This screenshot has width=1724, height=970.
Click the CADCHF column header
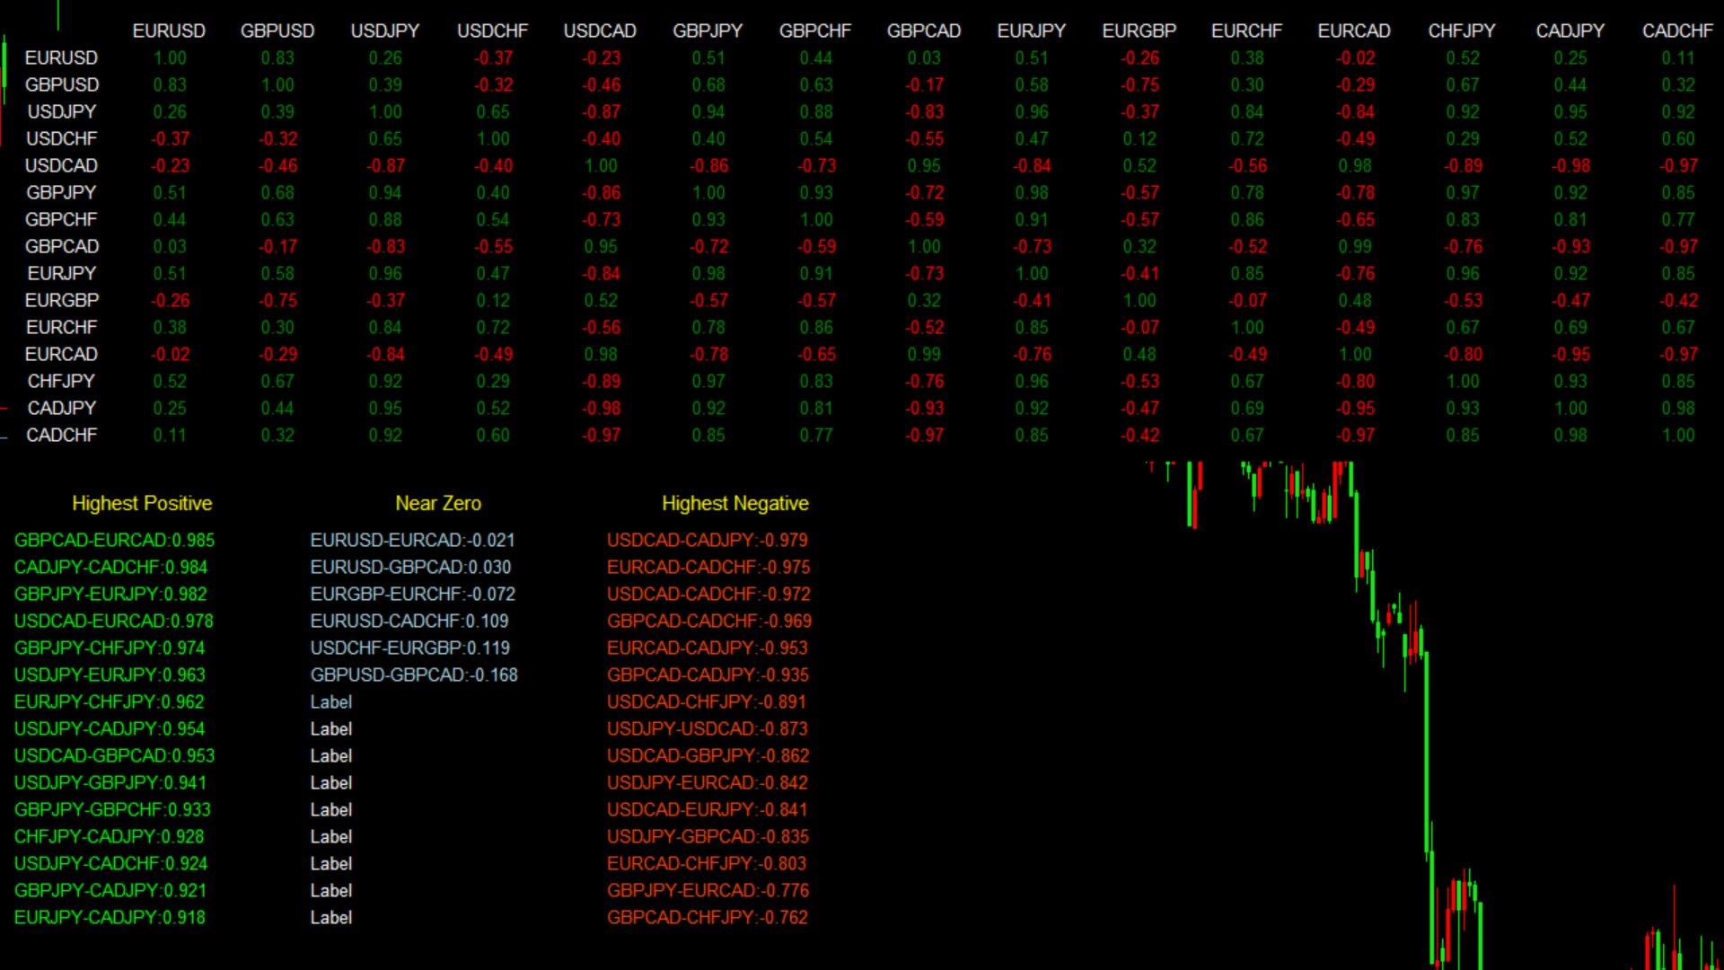tap(1677, 31)
